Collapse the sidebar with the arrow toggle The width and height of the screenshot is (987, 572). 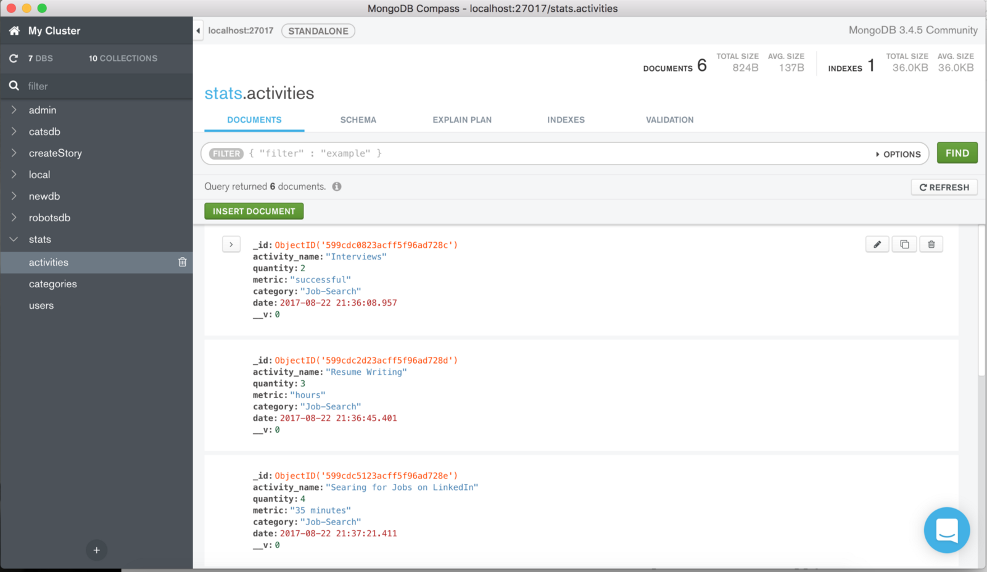pyautogui.click(x=198, y=31)
